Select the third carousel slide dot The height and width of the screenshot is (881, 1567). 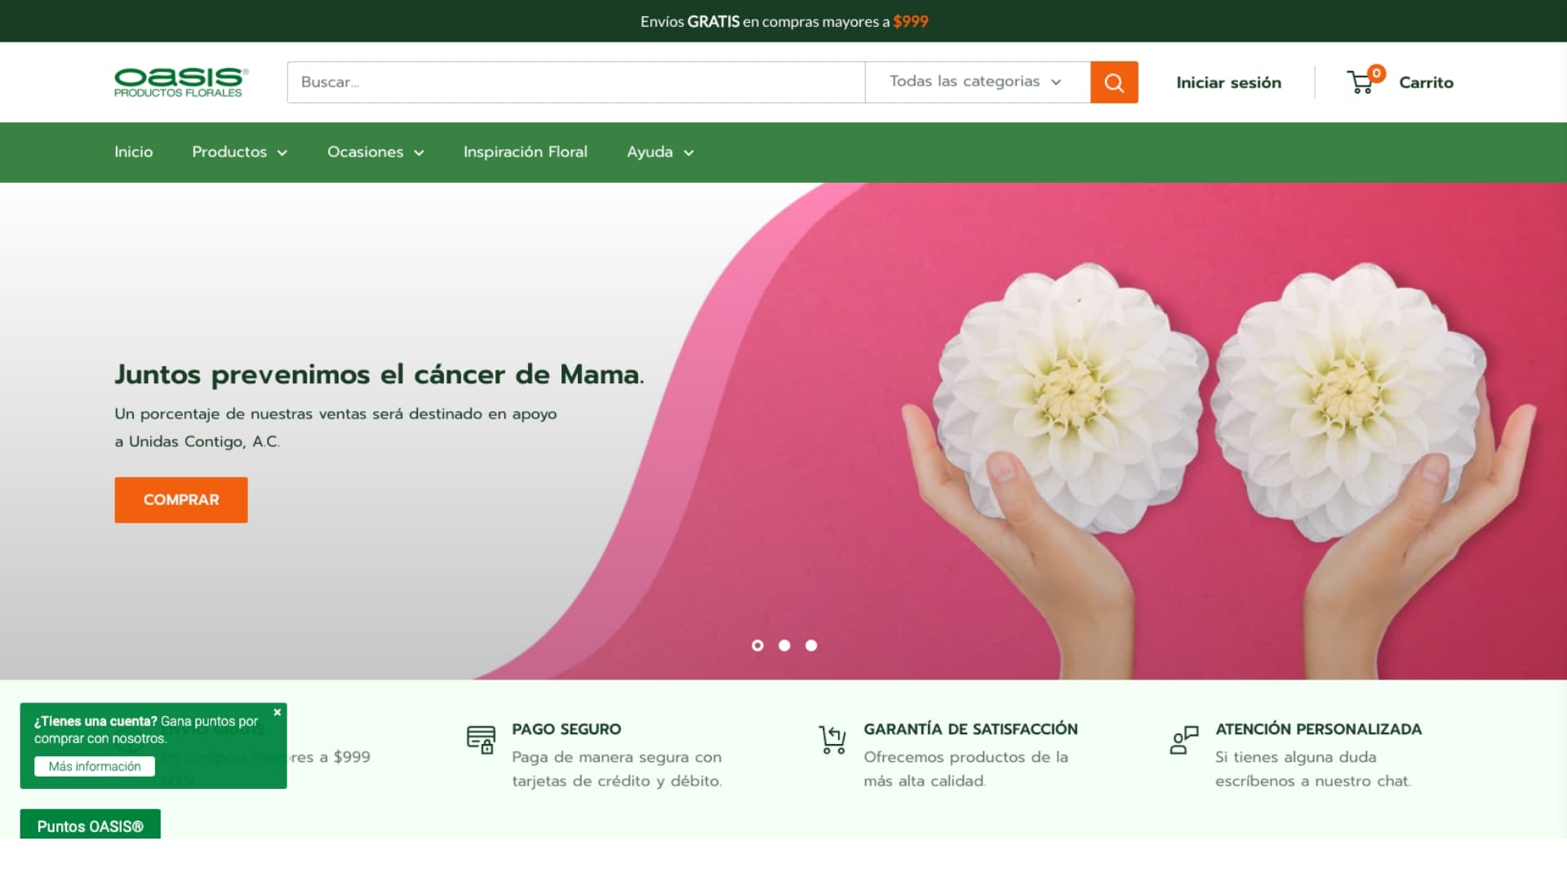811,645
